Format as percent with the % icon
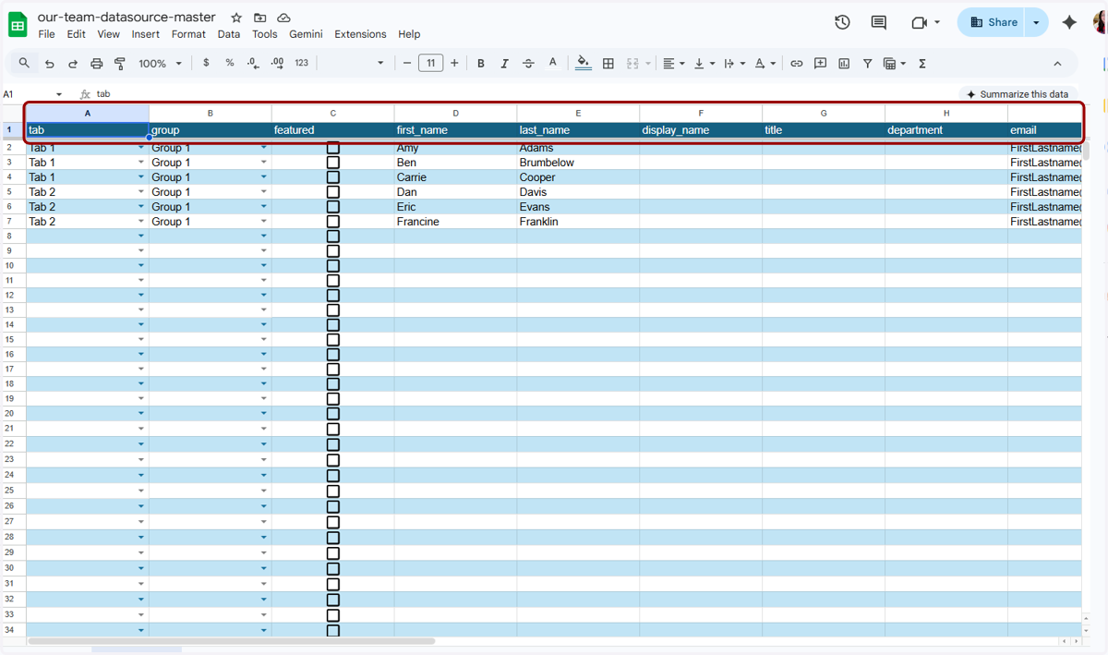1108x655 pixels. [x=230, y=63]
